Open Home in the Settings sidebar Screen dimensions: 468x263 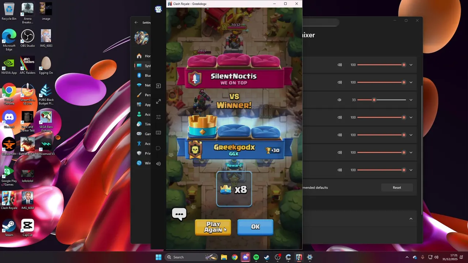pos(143,56)
